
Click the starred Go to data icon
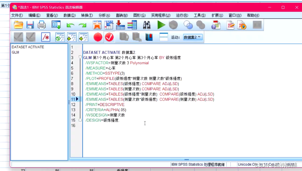click(97, 25)
